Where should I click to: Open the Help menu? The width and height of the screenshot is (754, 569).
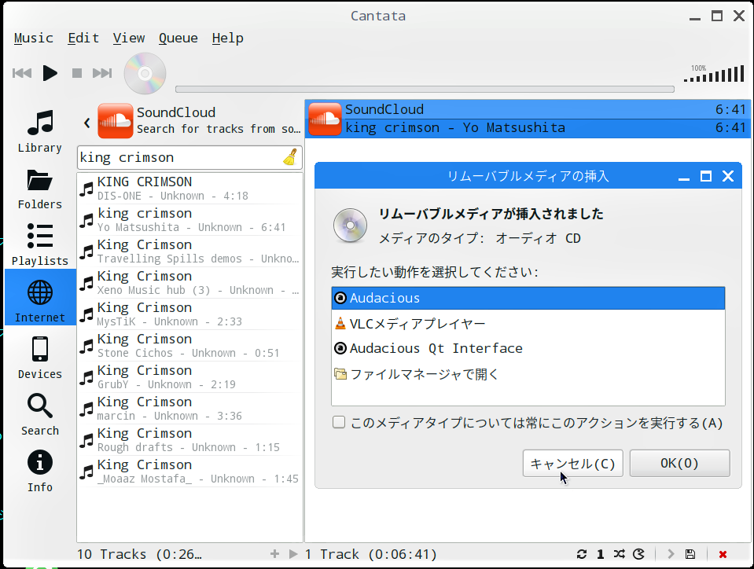coord(228,38)
